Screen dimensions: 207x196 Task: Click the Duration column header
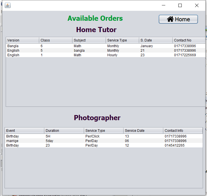point(64,131)
